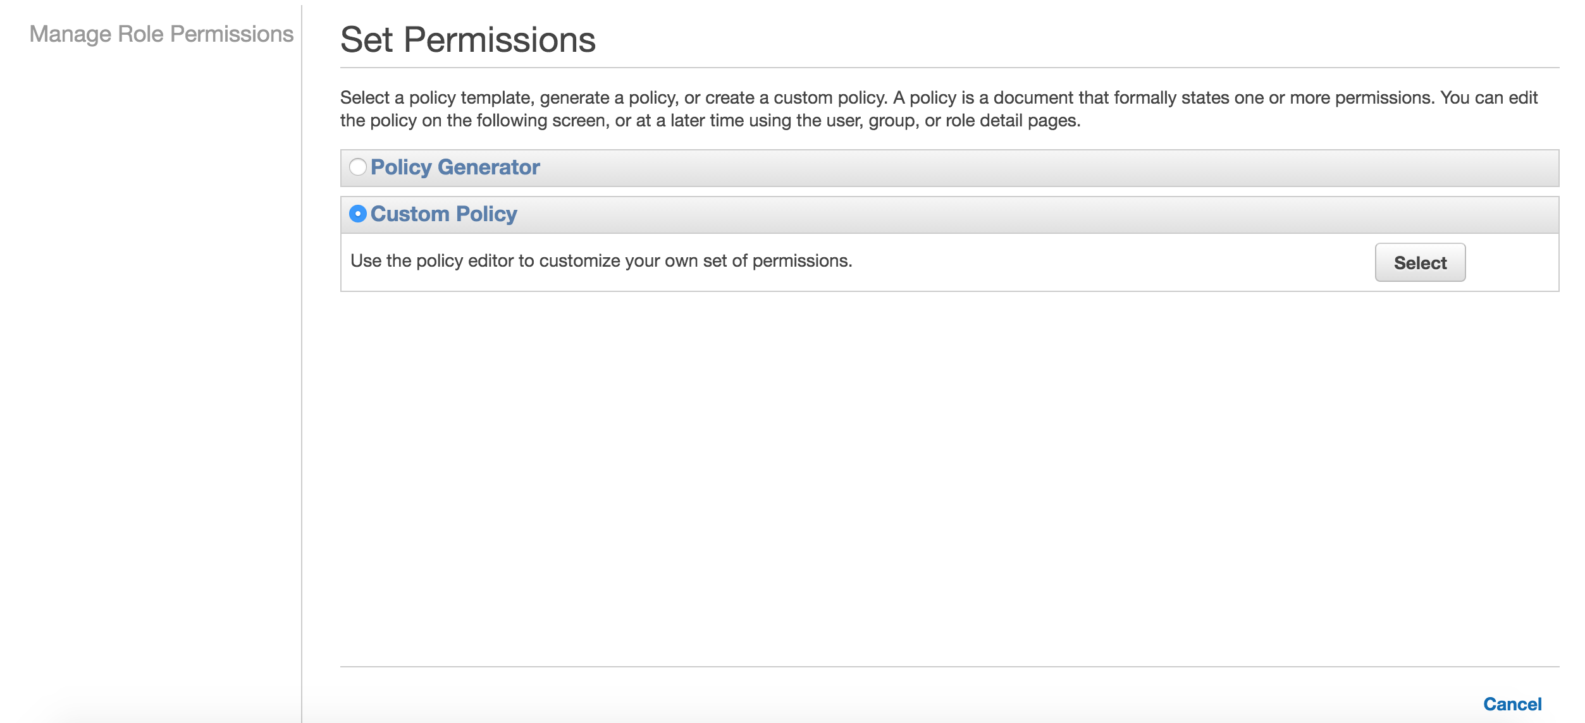This screenshot has width=1585, height=723.
Task: Click the Policy Generator section row
Action: (885, 168)
